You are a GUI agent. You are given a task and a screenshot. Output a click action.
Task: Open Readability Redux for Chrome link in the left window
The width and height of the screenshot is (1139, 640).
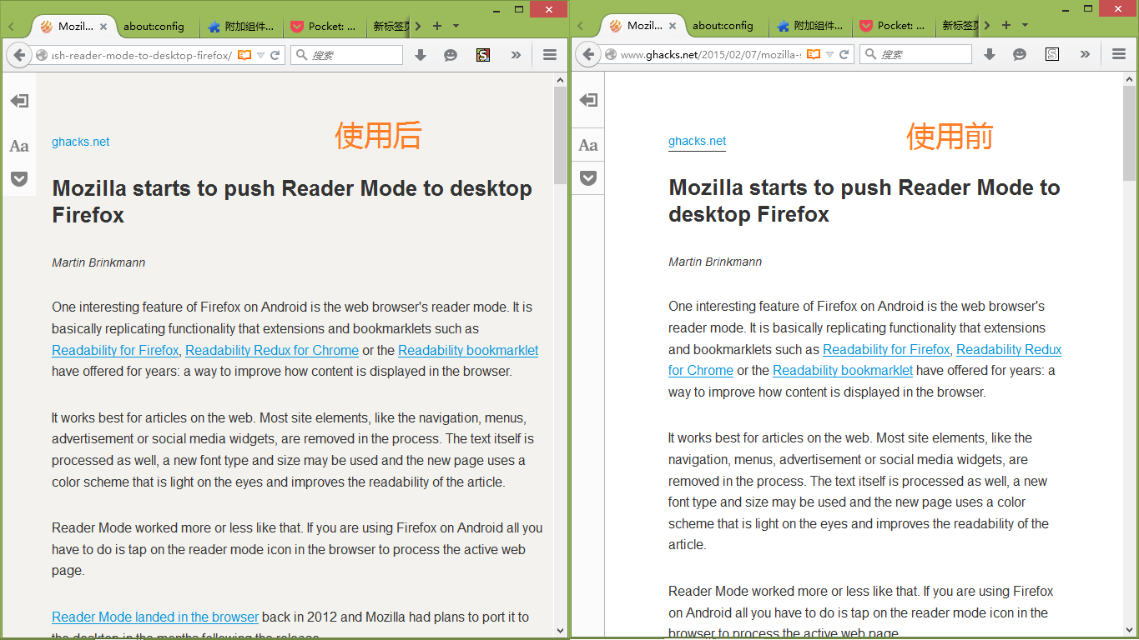[272, 350]
